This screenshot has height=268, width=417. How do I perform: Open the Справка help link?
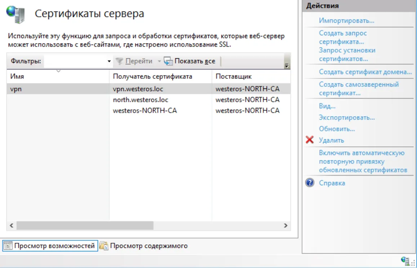332,183
